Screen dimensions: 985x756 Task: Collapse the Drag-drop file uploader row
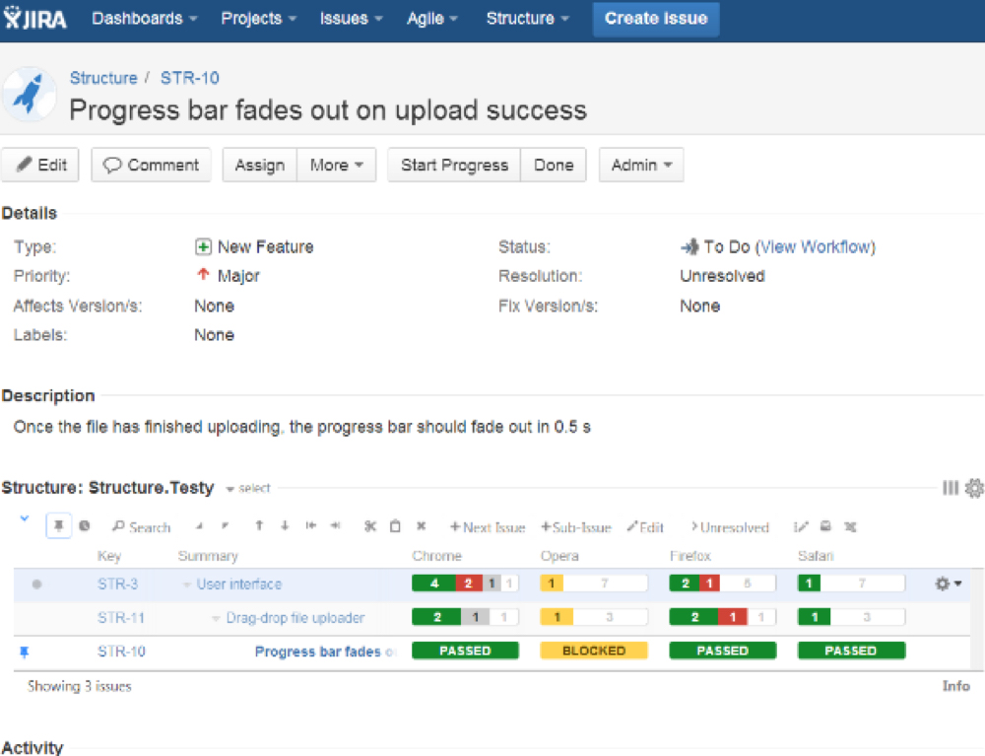point(216,618)
